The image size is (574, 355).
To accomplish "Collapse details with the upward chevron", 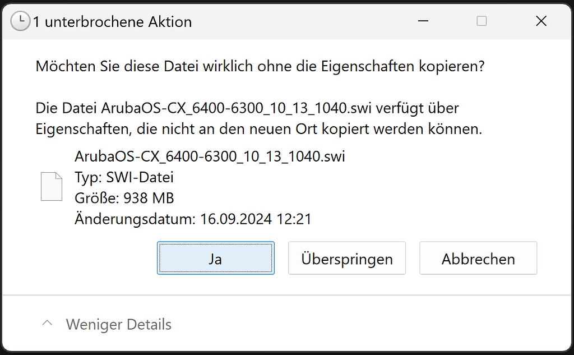I will (x=47, y=324).
